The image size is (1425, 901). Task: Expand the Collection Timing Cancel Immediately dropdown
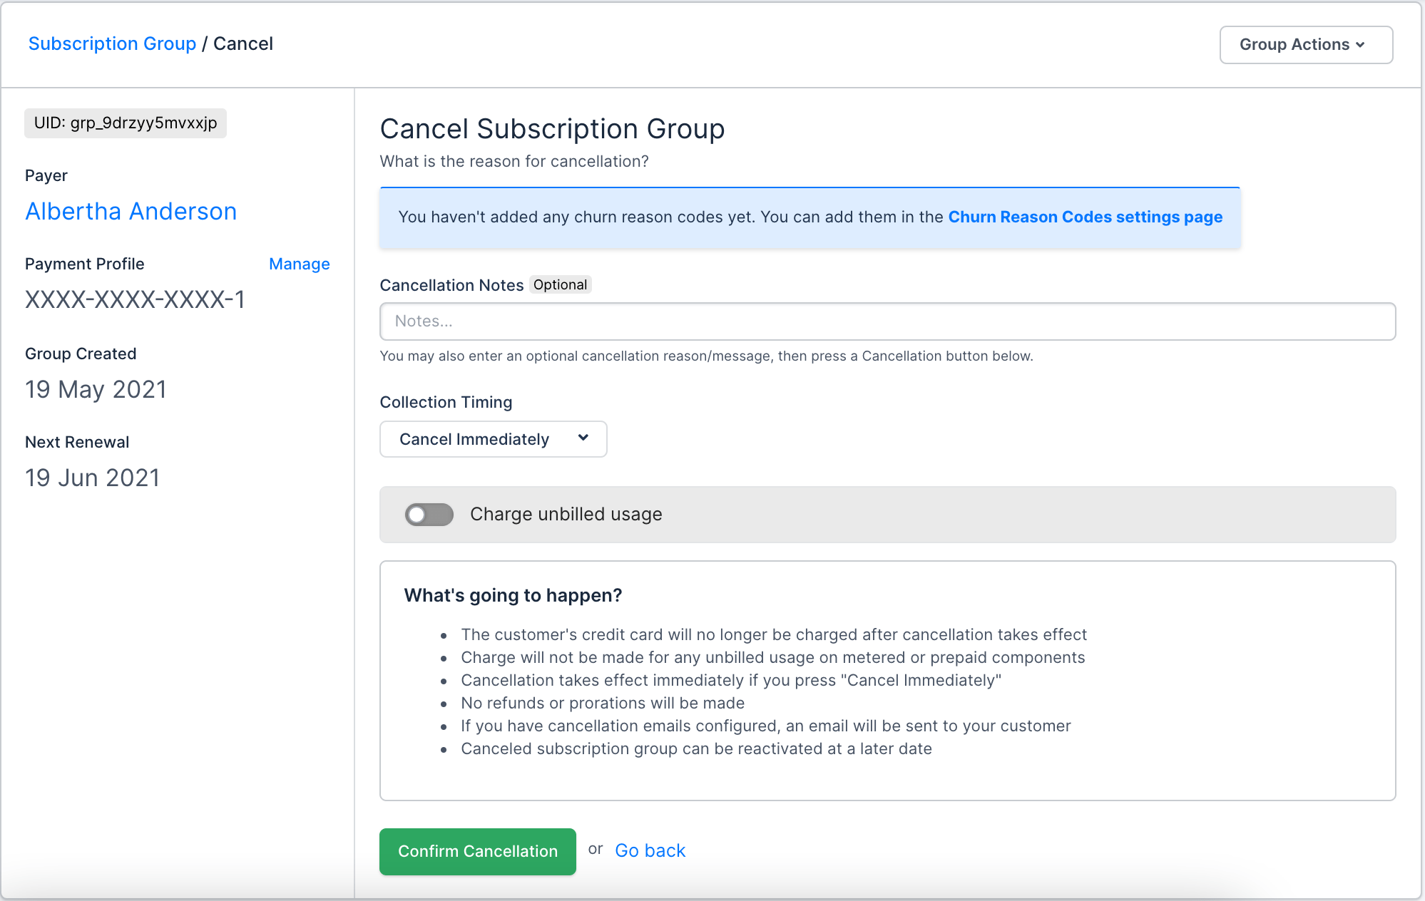pos(493,439)
